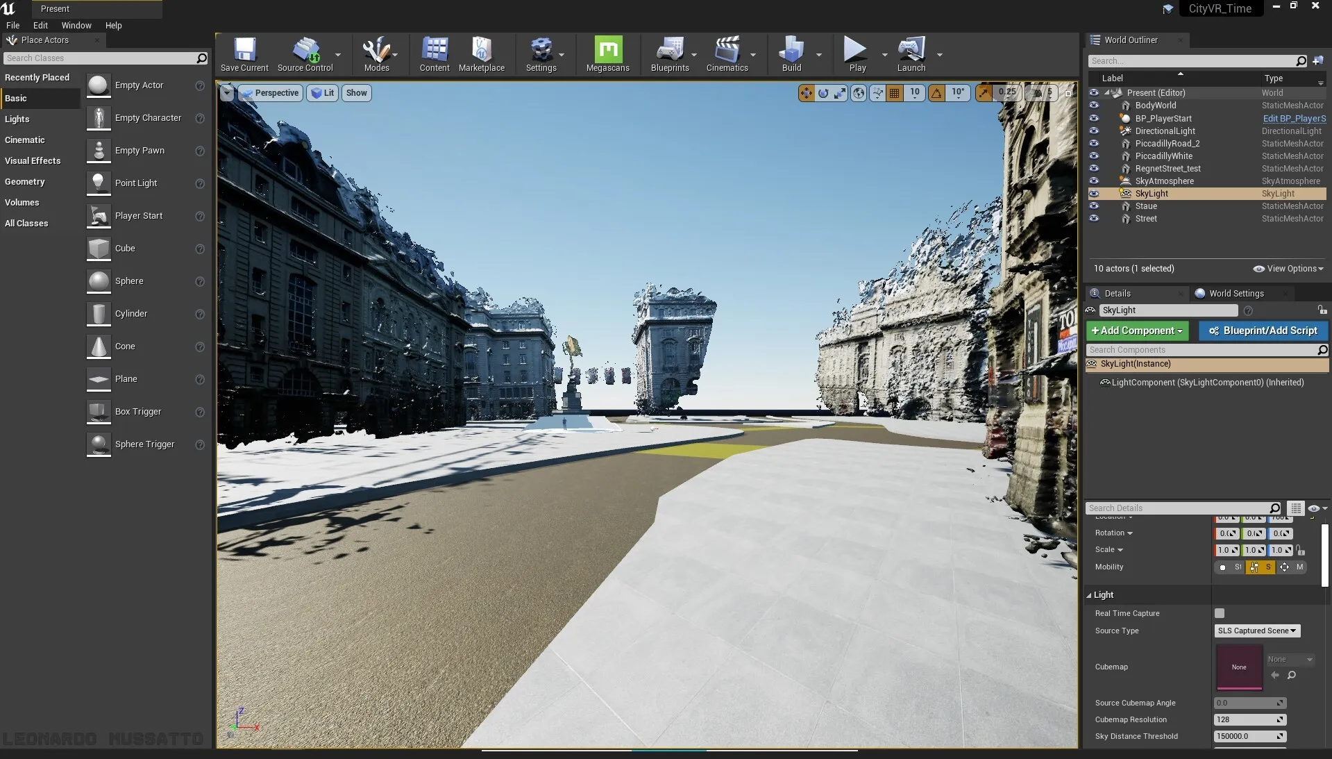Screen dimensions: 1332x759
Task: Open the SLS Captured Scene source type dropdown
Action: 1256,631
